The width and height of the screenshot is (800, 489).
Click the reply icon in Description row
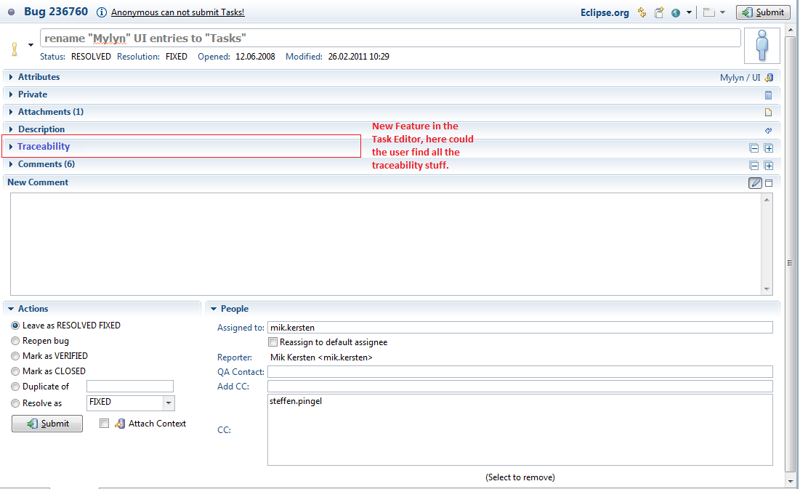coord(768,130)
